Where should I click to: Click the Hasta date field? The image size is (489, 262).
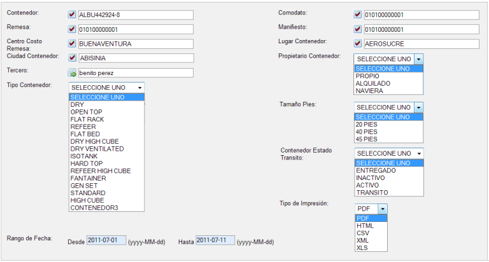coord(215,240)
